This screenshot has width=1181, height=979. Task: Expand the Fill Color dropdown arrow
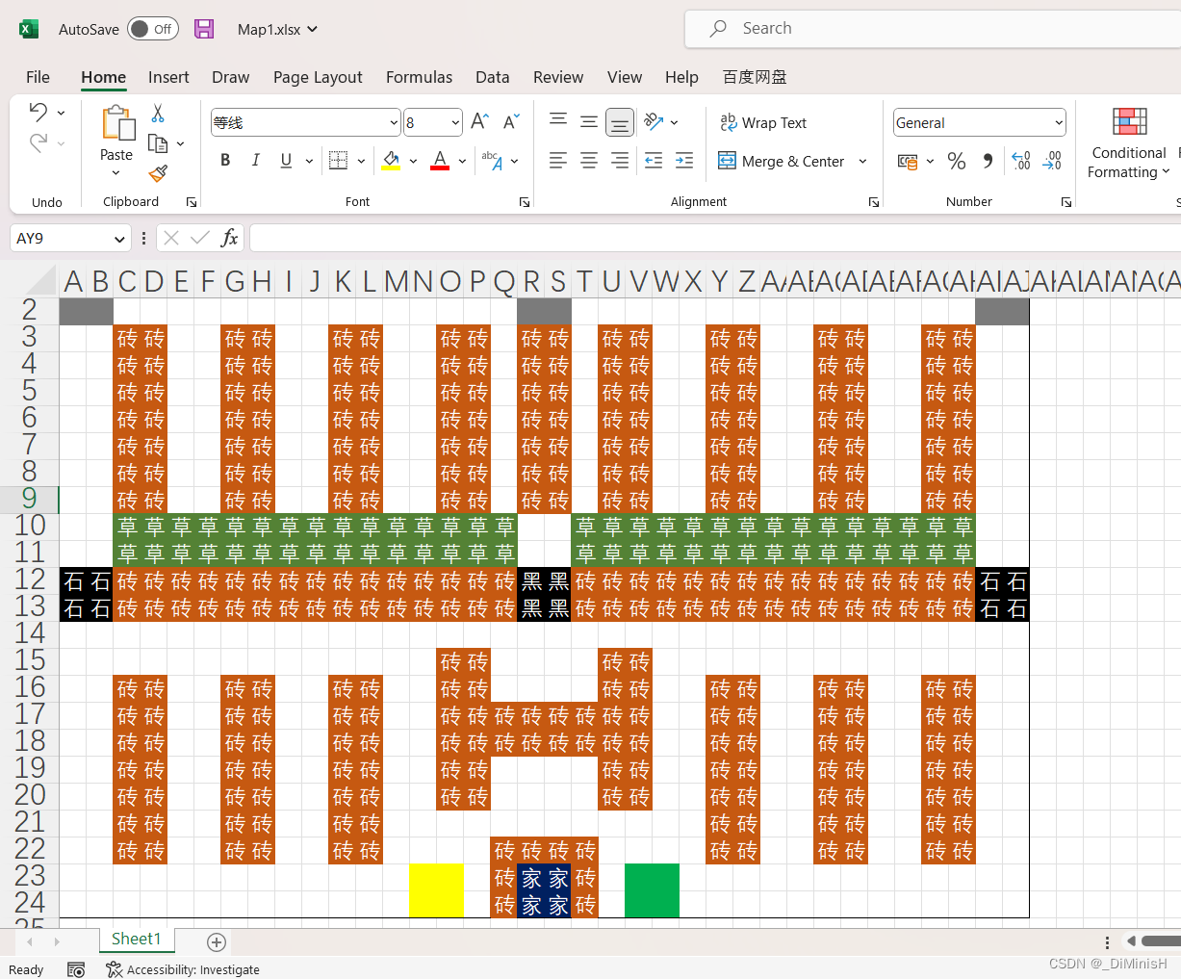pyautogui.click(x=413, y=161)
